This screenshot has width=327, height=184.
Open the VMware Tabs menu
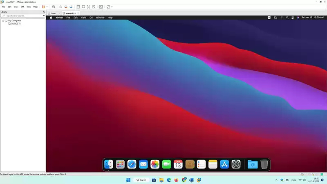[x=29, y=7]
